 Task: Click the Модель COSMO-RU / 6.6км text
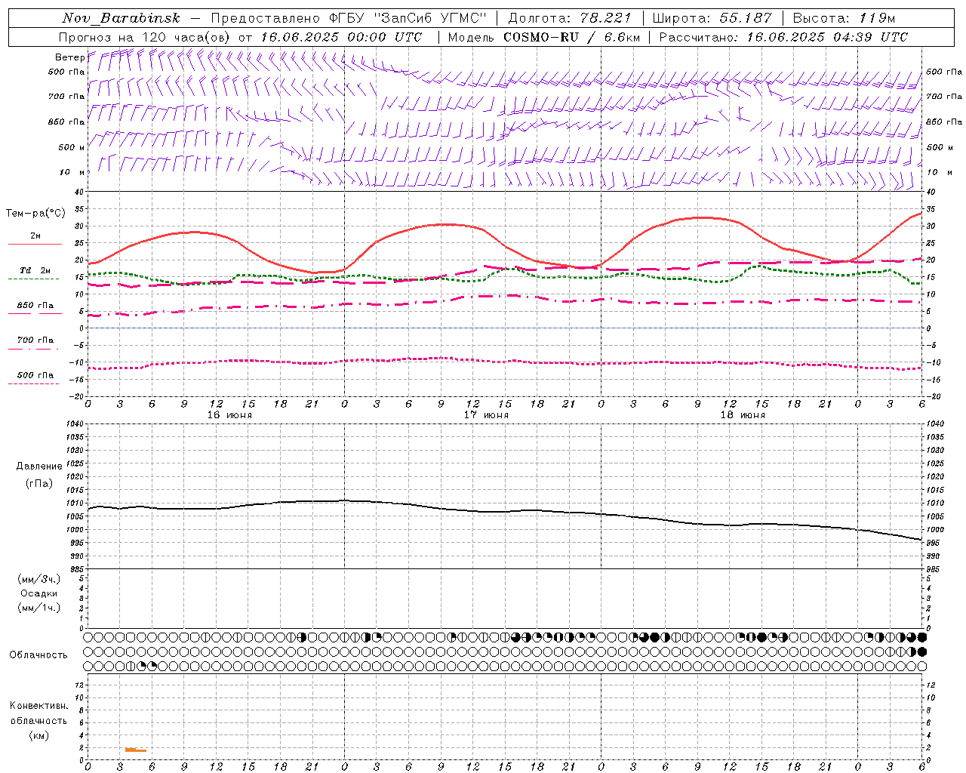[543, 37]
